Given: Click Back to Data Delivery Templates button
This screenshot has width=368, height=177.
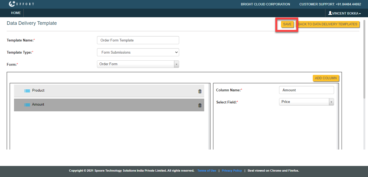Looking at the screenshot, I should point(328,24).
